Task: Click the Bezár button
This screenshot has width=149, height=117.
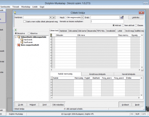Action: (137, 105)
